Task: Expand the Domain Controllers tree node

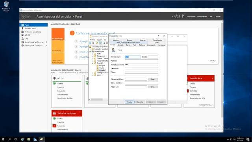Action: pos(93,58)
